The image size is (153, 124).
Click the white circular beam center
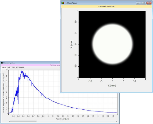[x=112, y=44]
